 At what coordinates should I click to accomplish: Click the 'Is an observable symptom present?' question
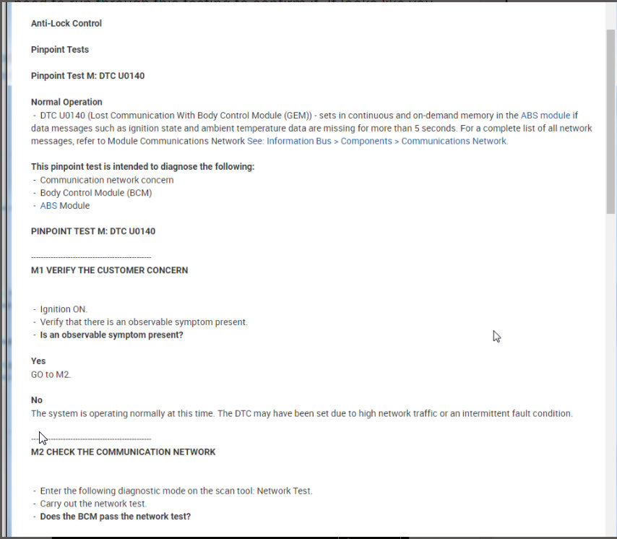tap(111, 335)
